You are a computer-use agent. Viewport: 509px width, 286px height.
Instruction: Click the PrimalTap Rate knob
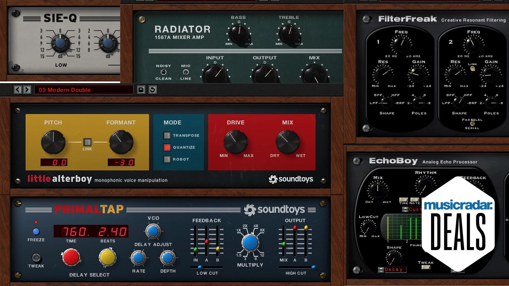138,258
